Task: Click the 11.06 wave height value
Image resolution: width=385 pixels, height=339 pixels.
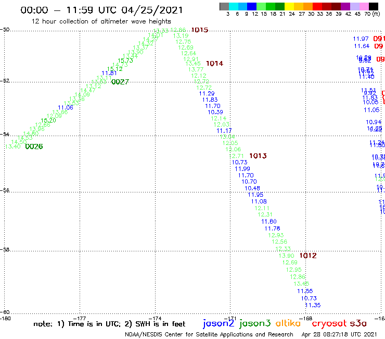Action: 66,107
